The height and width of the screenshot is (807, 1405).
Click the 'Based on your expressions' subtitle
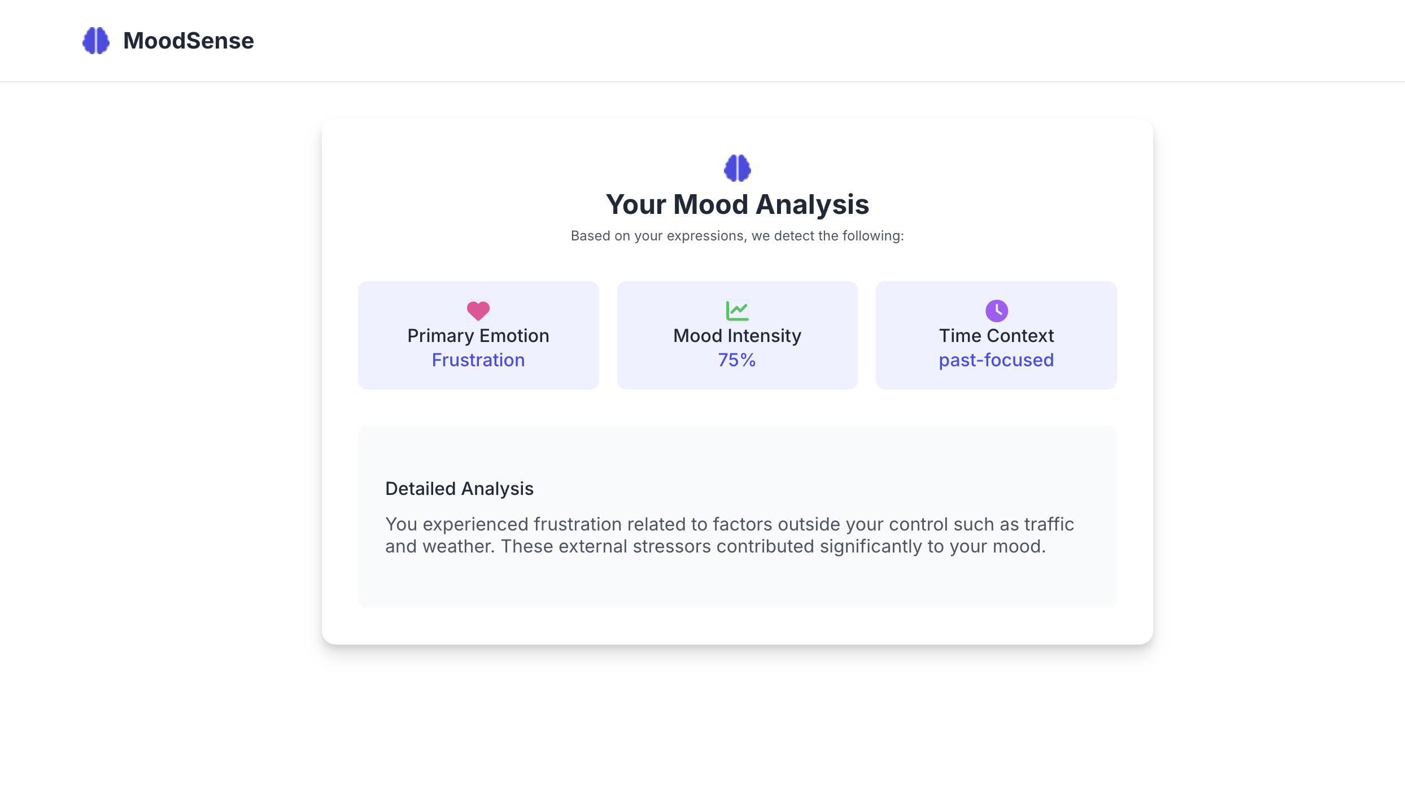click(737, 236)
